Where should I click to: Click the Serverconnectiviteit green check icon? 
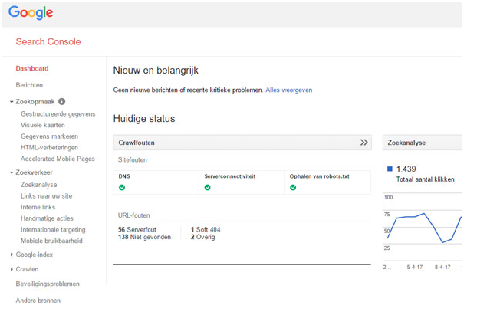click(x=208, y=187)
